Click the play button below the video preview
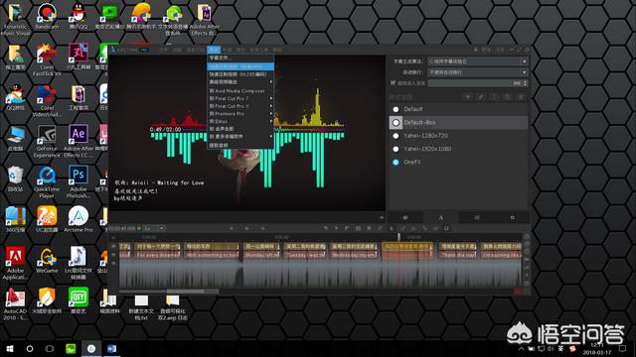Viewport: 636px width, 357px height. tap(246, 228)
